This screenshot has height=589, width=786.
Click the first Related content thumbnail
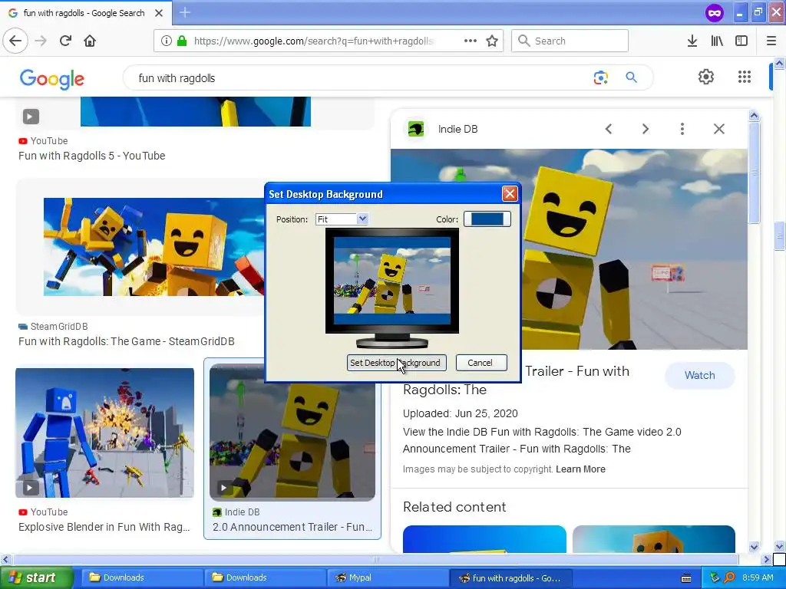(x=484, y=539)
